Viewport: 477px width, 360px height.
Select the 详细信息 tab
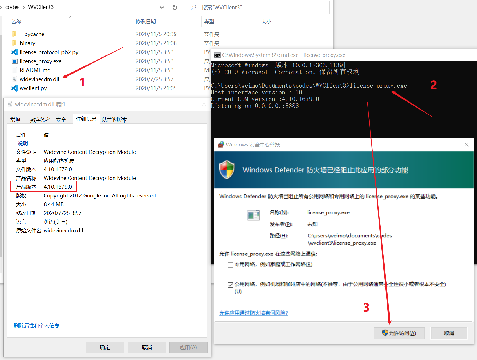click(86, 119)
